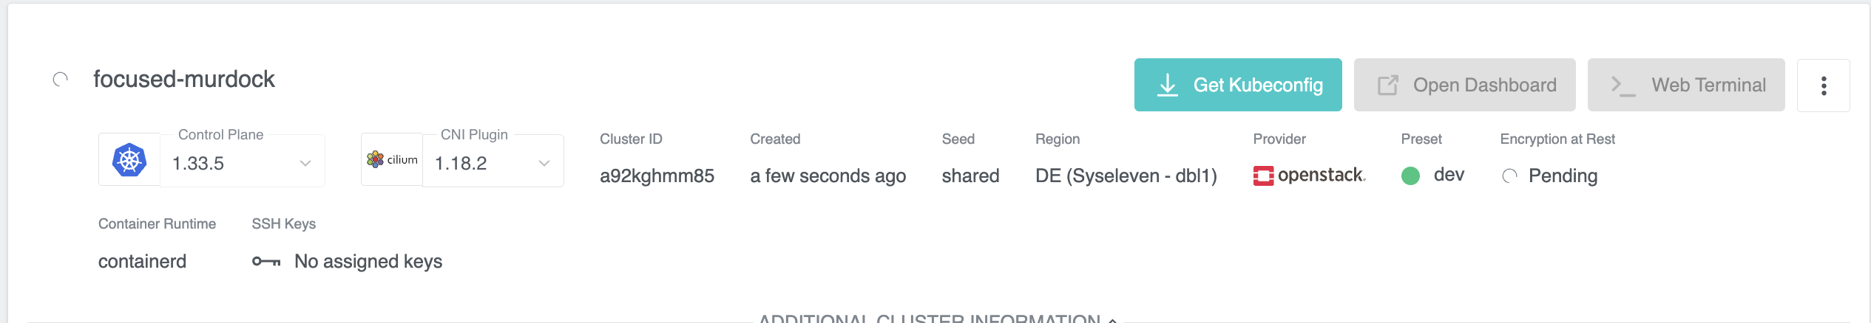This screenshot has height=323, width=1871.
Task: Click the SSH key icon
Action: (266, 261)
